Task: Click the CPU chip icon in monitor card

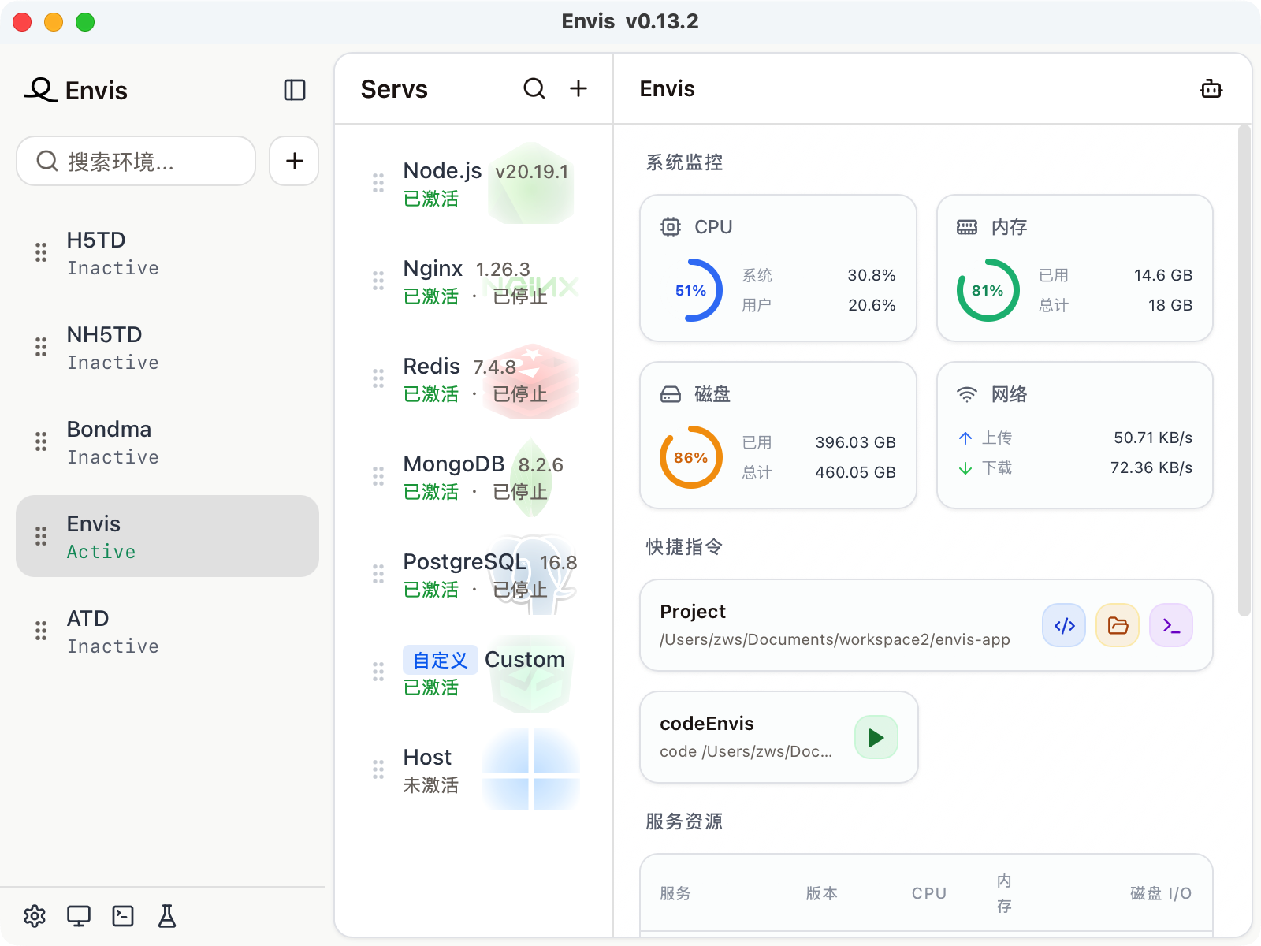Action: (671, 227)
